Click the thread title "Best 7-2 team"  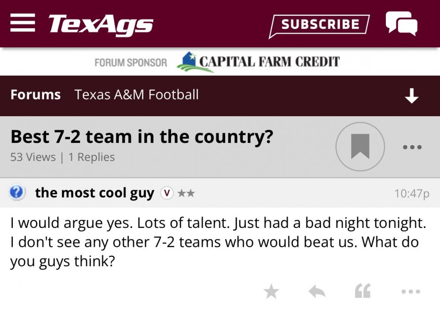coord(142,137)
